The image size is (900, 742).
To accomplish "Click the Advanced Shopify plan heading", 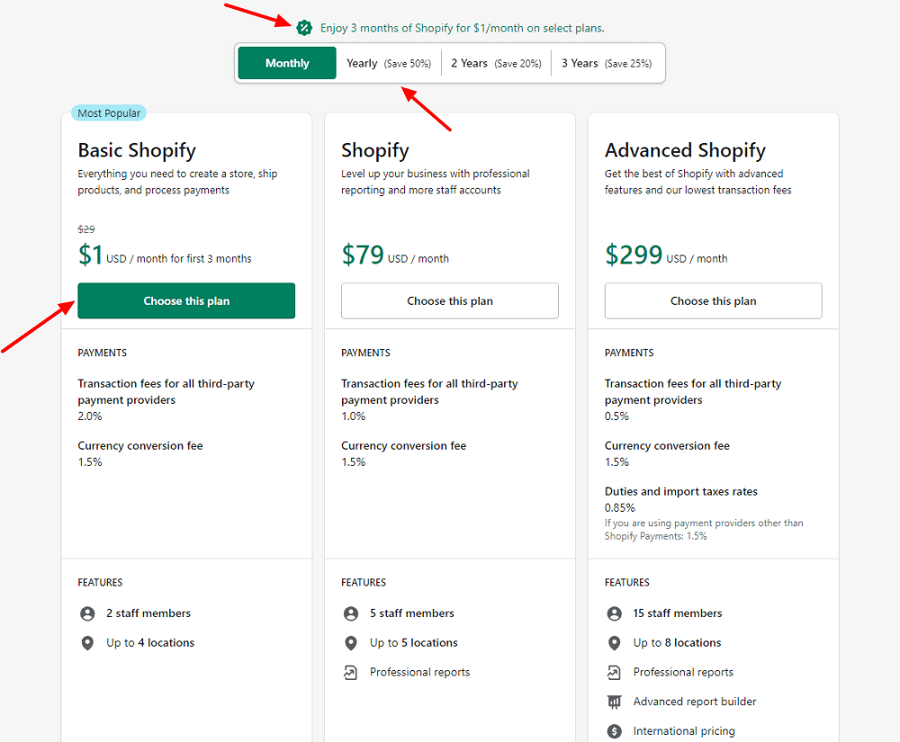I will (x=685, y=150).
